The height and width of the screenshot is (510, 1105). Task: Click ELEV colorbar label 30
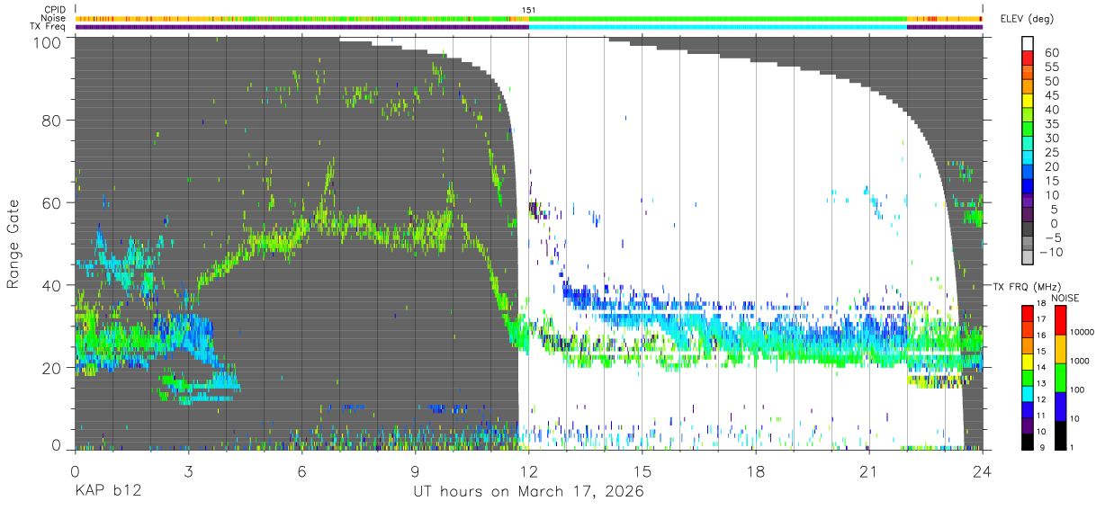click(1050, 138)
